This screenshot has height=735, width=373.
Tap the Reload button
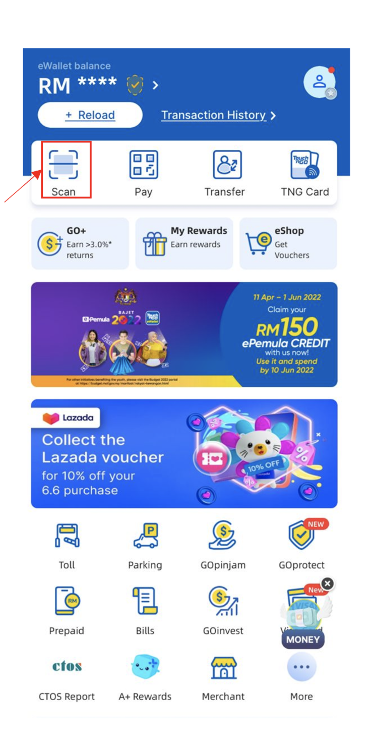(90, 115)
